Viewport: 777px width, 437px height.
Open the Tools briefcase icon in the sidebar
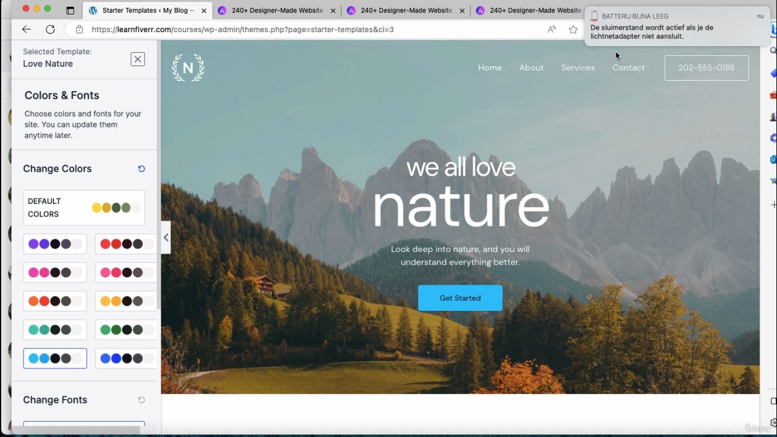pos(773,95)
